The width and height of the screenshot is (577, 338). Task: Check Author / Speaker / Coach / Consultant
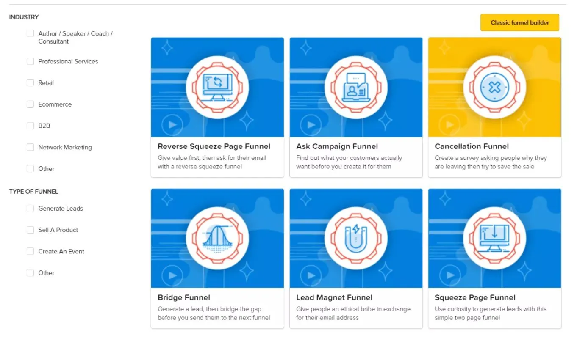[x=30, y=33]
